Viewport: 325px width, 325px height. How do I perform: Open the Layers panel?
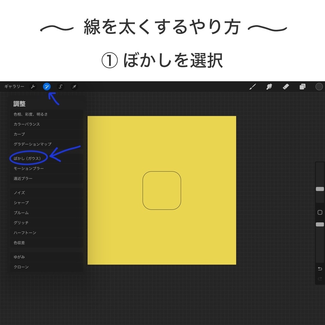point(302,86)
